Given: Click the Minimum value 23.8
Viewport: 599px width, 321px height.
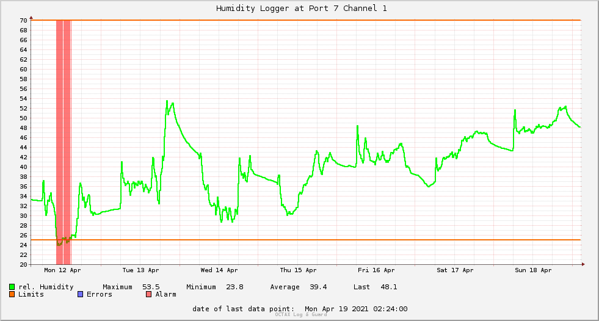Looking at the screenshot, I should (x=234, y=287).
